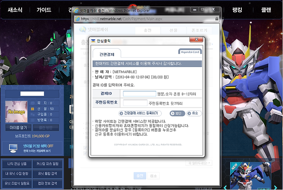Close the 안심클릭 dialog

(x=197, y=39)
